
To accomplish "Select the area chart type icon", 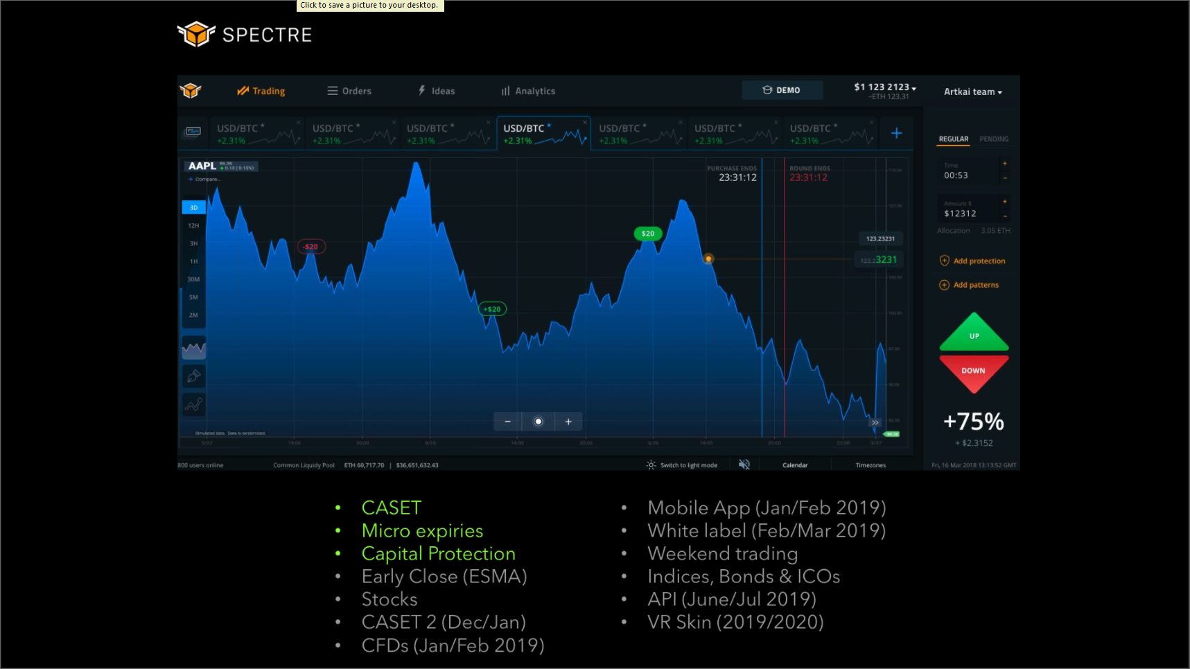I will pyautogui.click(x=194, y=348).
